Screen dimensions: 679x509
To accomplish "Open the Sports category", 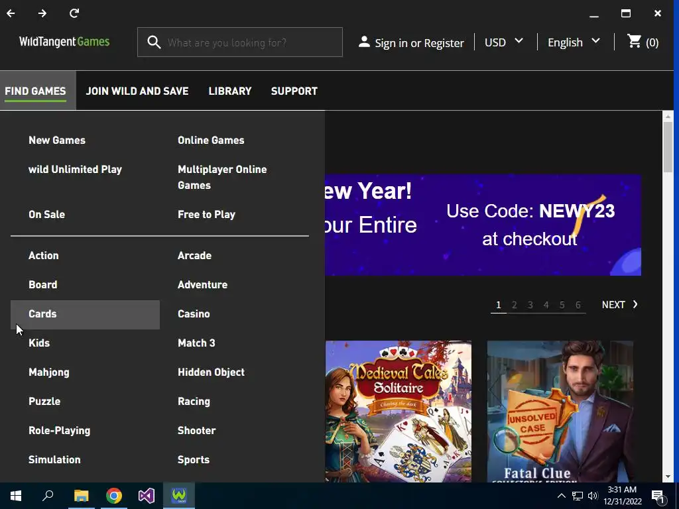I will click(194, 460).
